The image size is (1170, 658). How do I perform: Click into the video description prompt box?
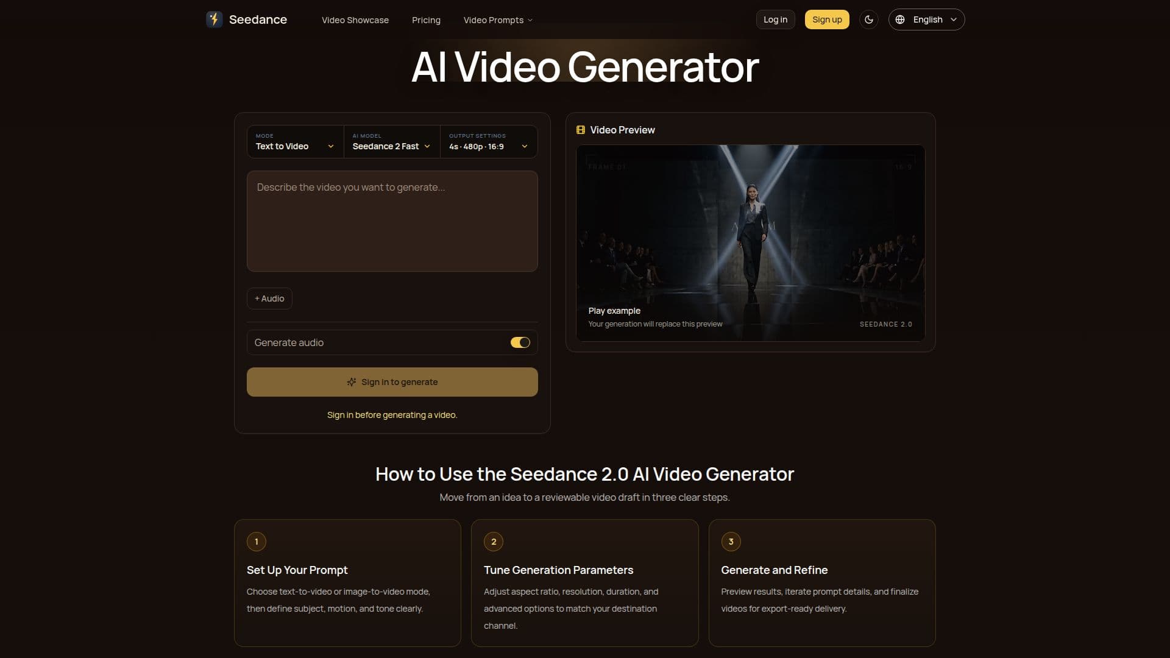click(392, 221)
